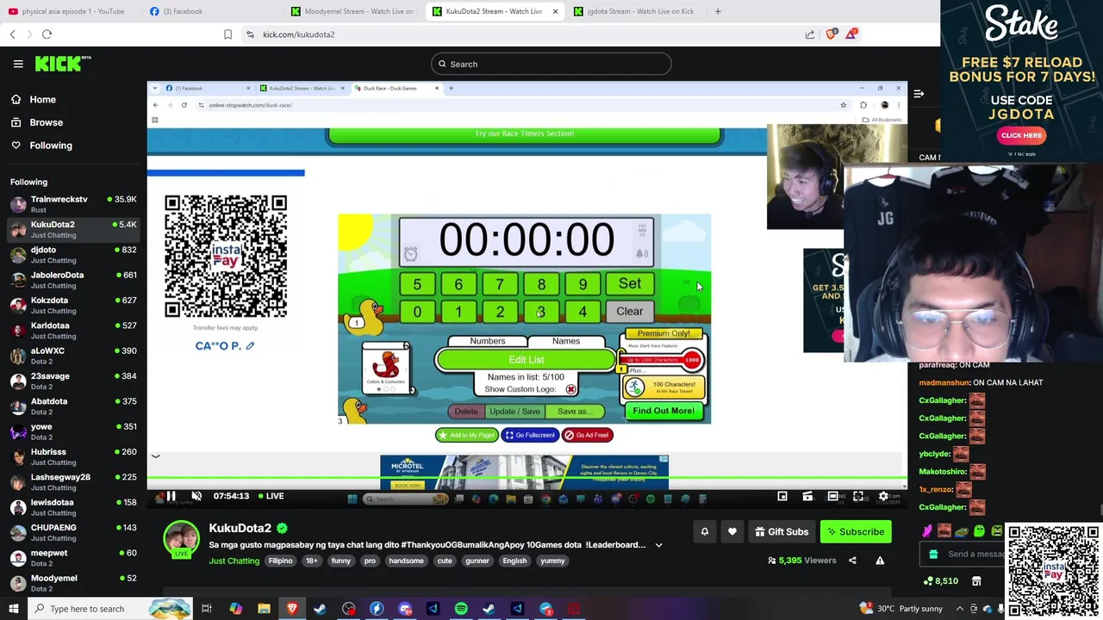Switch to jgdota Stream tab

tap(634, 11)
